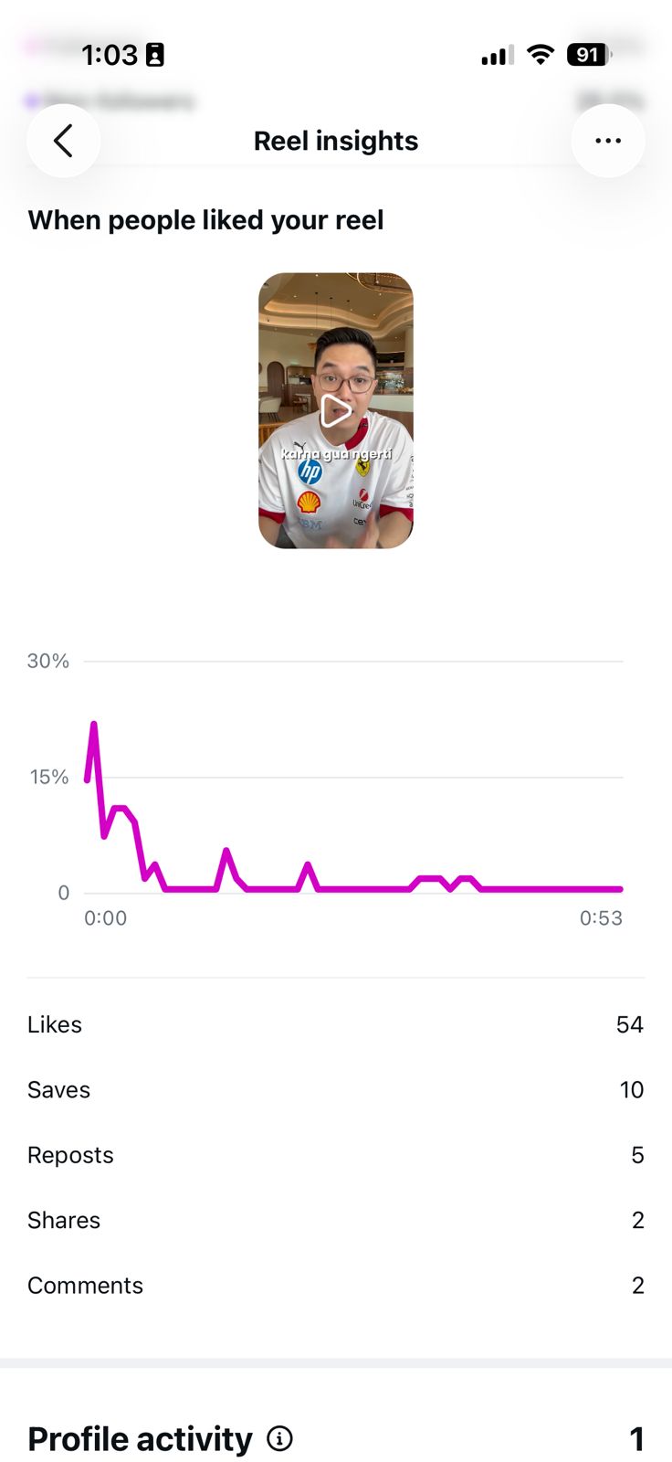This screenshot has width=672, height=1462.
Task: Select the Saves row
Action: [336, 1089]
